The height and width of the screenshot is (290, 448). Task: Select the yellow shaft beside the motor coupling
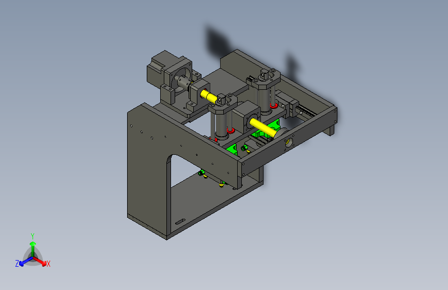[209, 96]
